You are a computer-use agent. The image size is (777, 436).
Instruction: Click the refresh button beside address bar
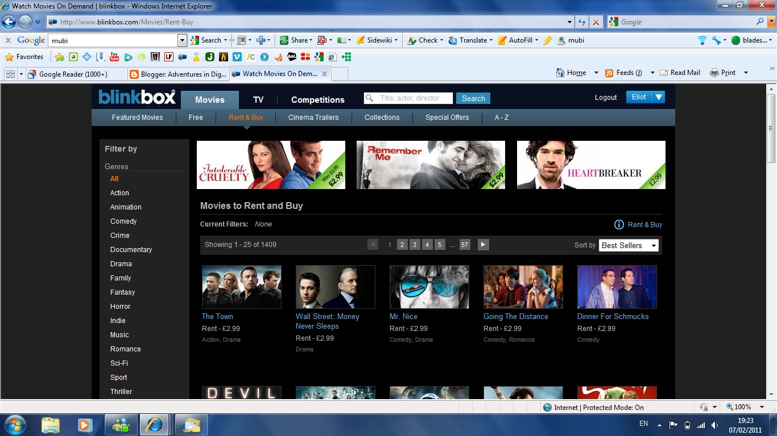(x=582, y=22)
